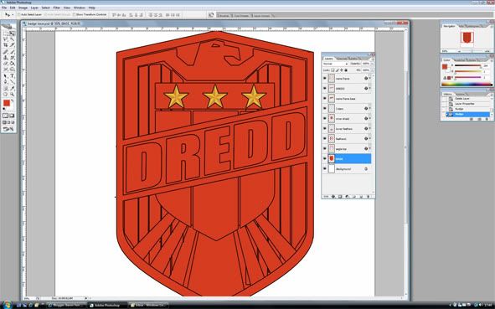Select the Rectangular Marquee tool

pyautogui.click(x=5, y=33)
